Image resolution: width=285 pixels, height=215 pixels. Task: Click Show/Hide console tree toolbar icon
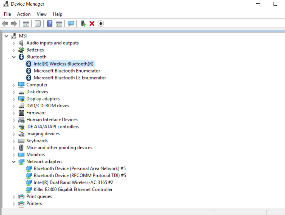click(26, 24)
